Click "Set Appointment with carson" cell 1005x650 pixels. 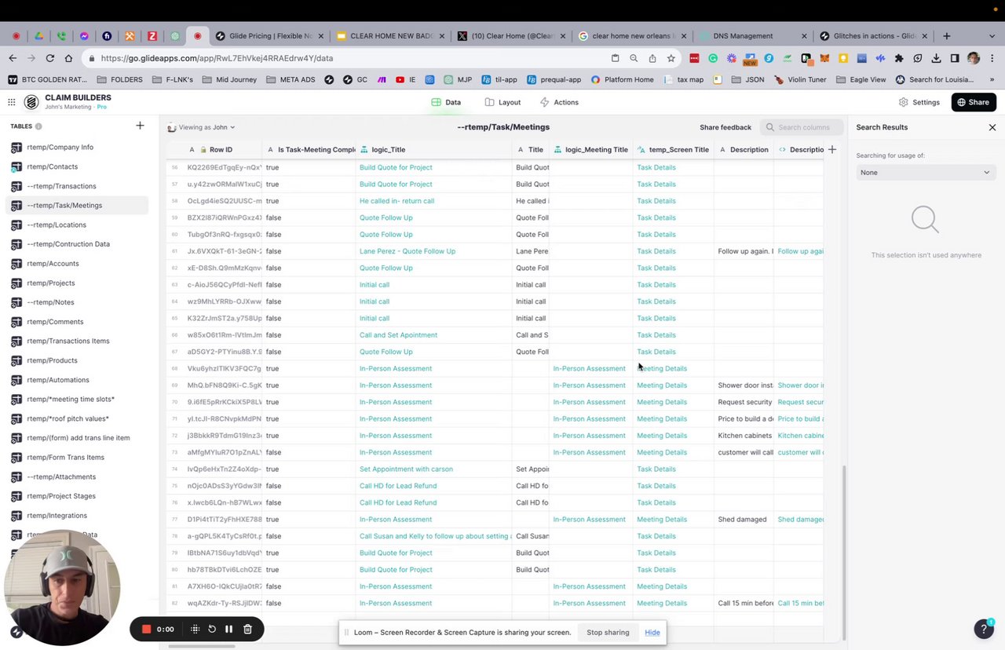click(434, 469)
